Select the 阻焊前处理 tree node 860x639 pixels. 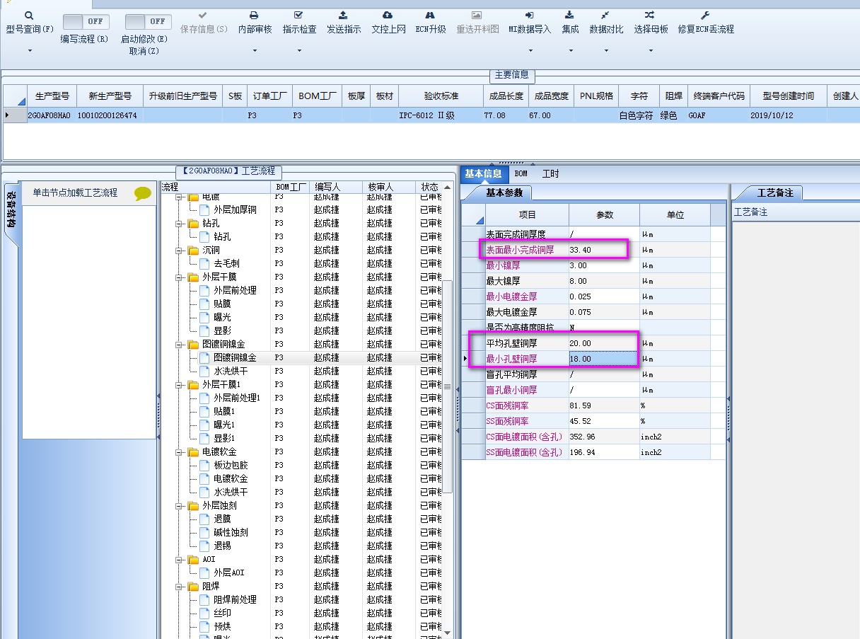point(235,599)
